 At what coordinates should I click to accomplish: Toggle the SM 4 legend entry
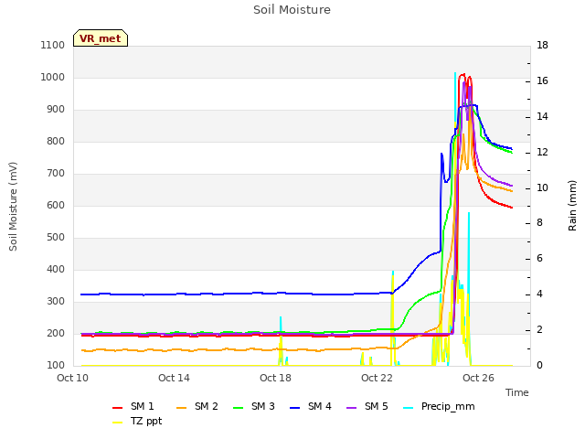311,406
